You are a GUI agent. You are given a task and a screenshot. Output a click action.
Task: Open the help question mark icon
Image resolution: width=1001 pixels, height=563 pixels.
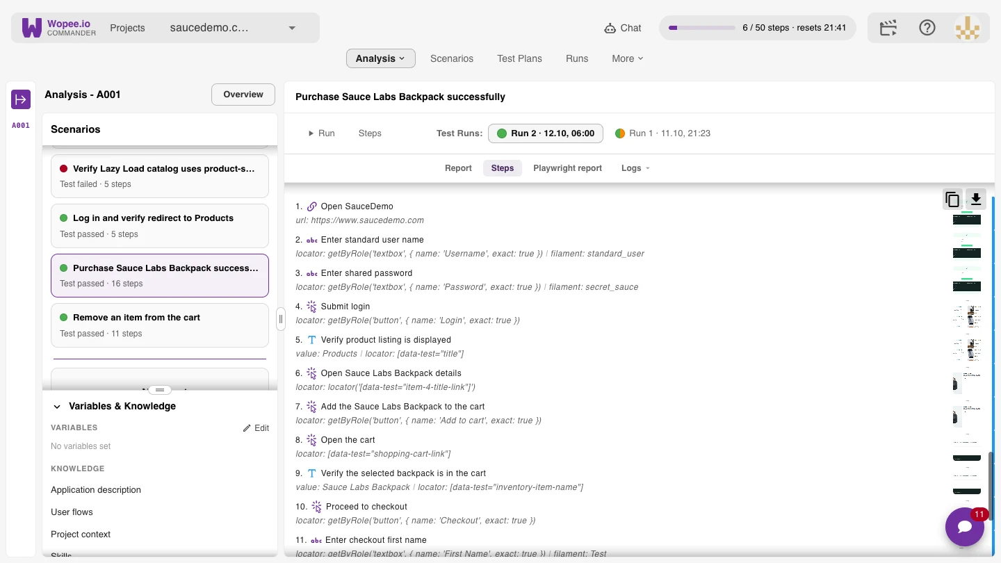click(927, 28)
